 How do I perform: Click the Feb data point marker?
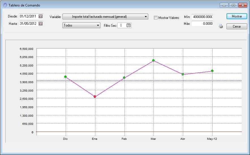click(x=124, y=77)
